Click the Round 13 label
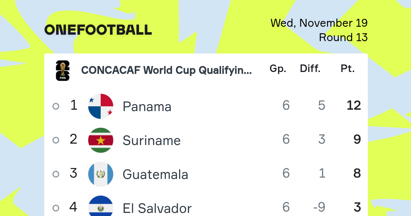 click(343, 37)
